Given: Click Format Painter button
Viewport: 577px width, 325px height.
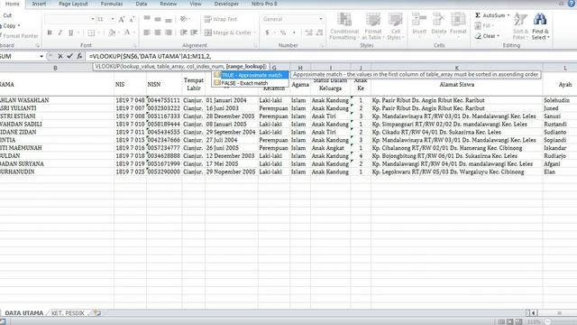Looking at the screenshot, I should click(x=19, y=36).
